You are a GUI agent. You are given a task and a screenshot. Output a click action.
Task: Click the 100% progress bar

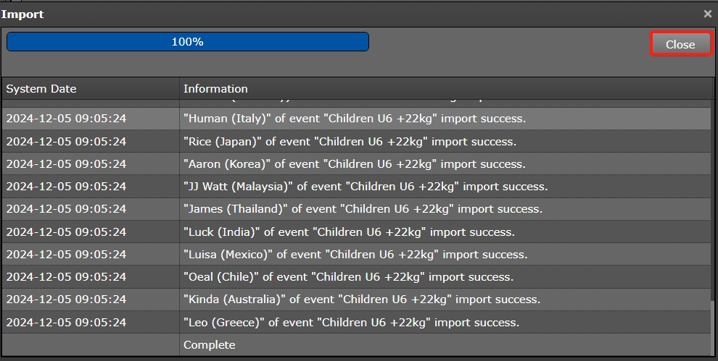pos(187,42)
